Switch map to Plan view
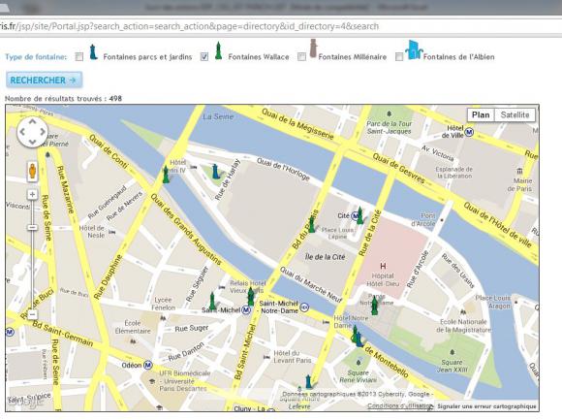 481,115
